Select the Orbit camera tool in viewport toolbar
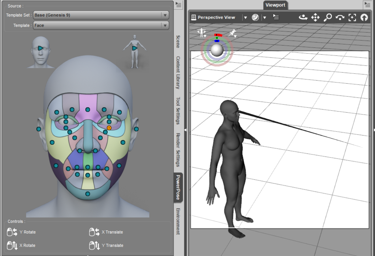The image size is (375, 256). pos(303,17)
